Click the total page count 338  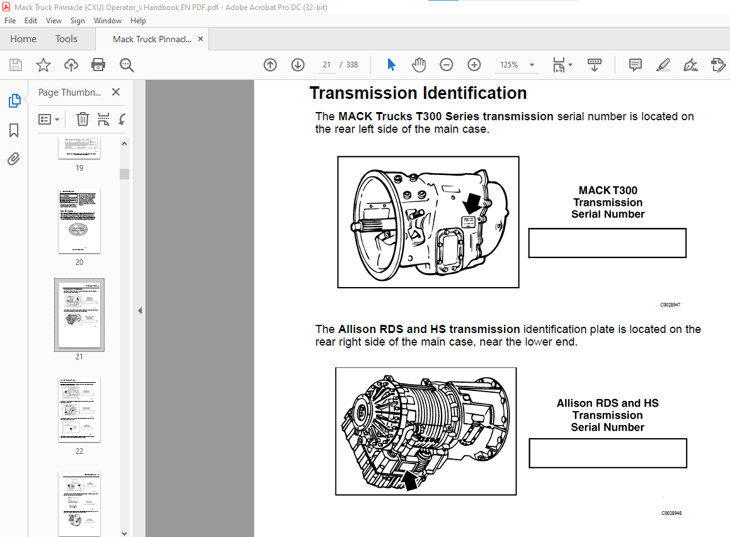tap(352, 65)
